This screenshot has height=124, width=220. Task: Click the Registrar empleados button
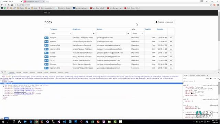click(x=164, y=22)
